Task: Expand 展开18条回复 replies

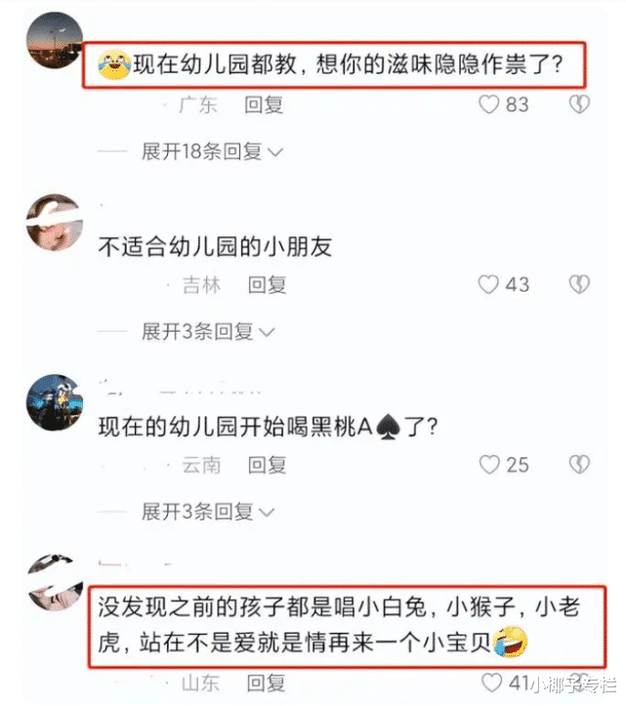Action: pyautogui.click(x=212, y=151)
